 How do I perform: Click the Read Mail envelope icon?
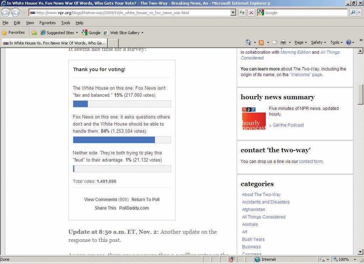274,42
